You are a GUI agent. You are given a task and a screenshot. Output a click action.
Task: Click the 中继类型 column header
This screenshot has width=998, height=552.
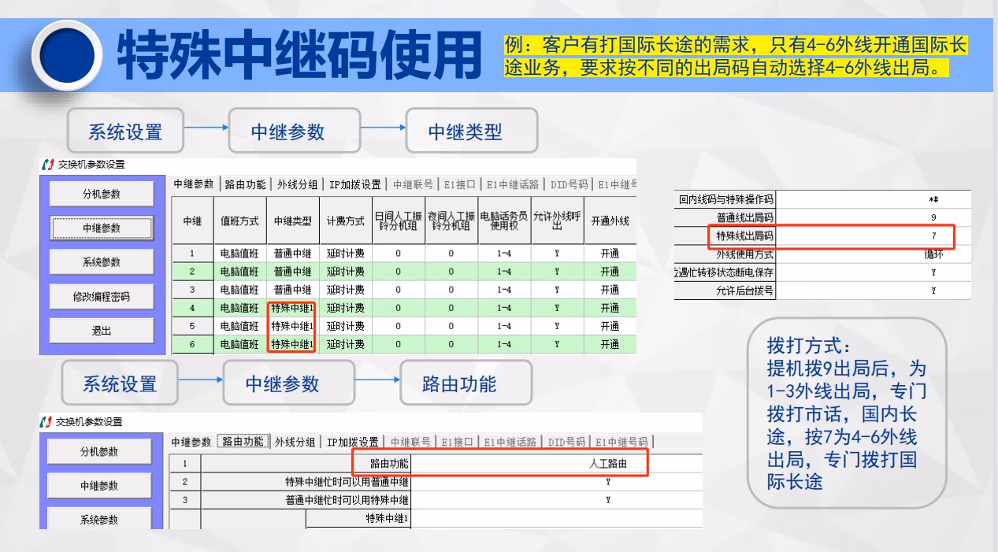(292, 221)
